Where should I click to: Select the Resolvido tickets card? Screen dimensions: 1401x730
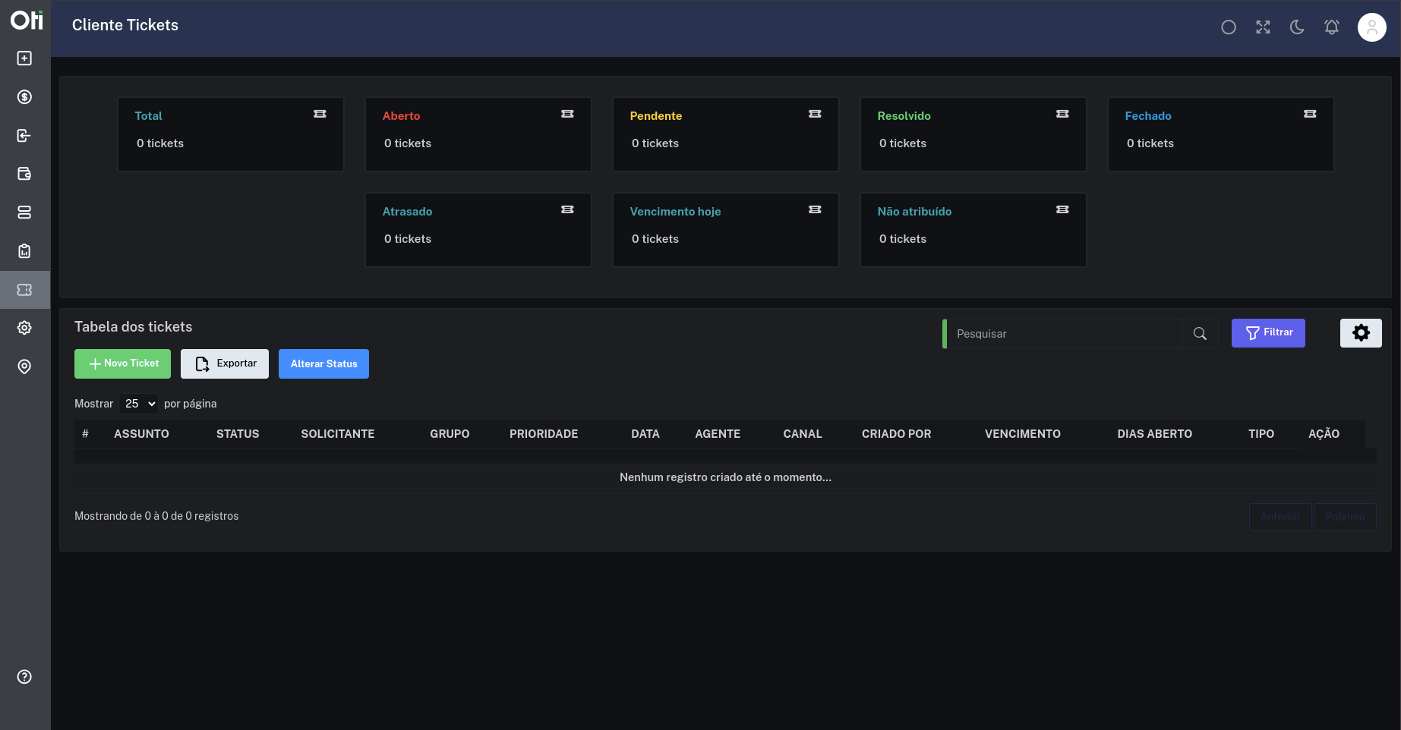click(973, 134)
